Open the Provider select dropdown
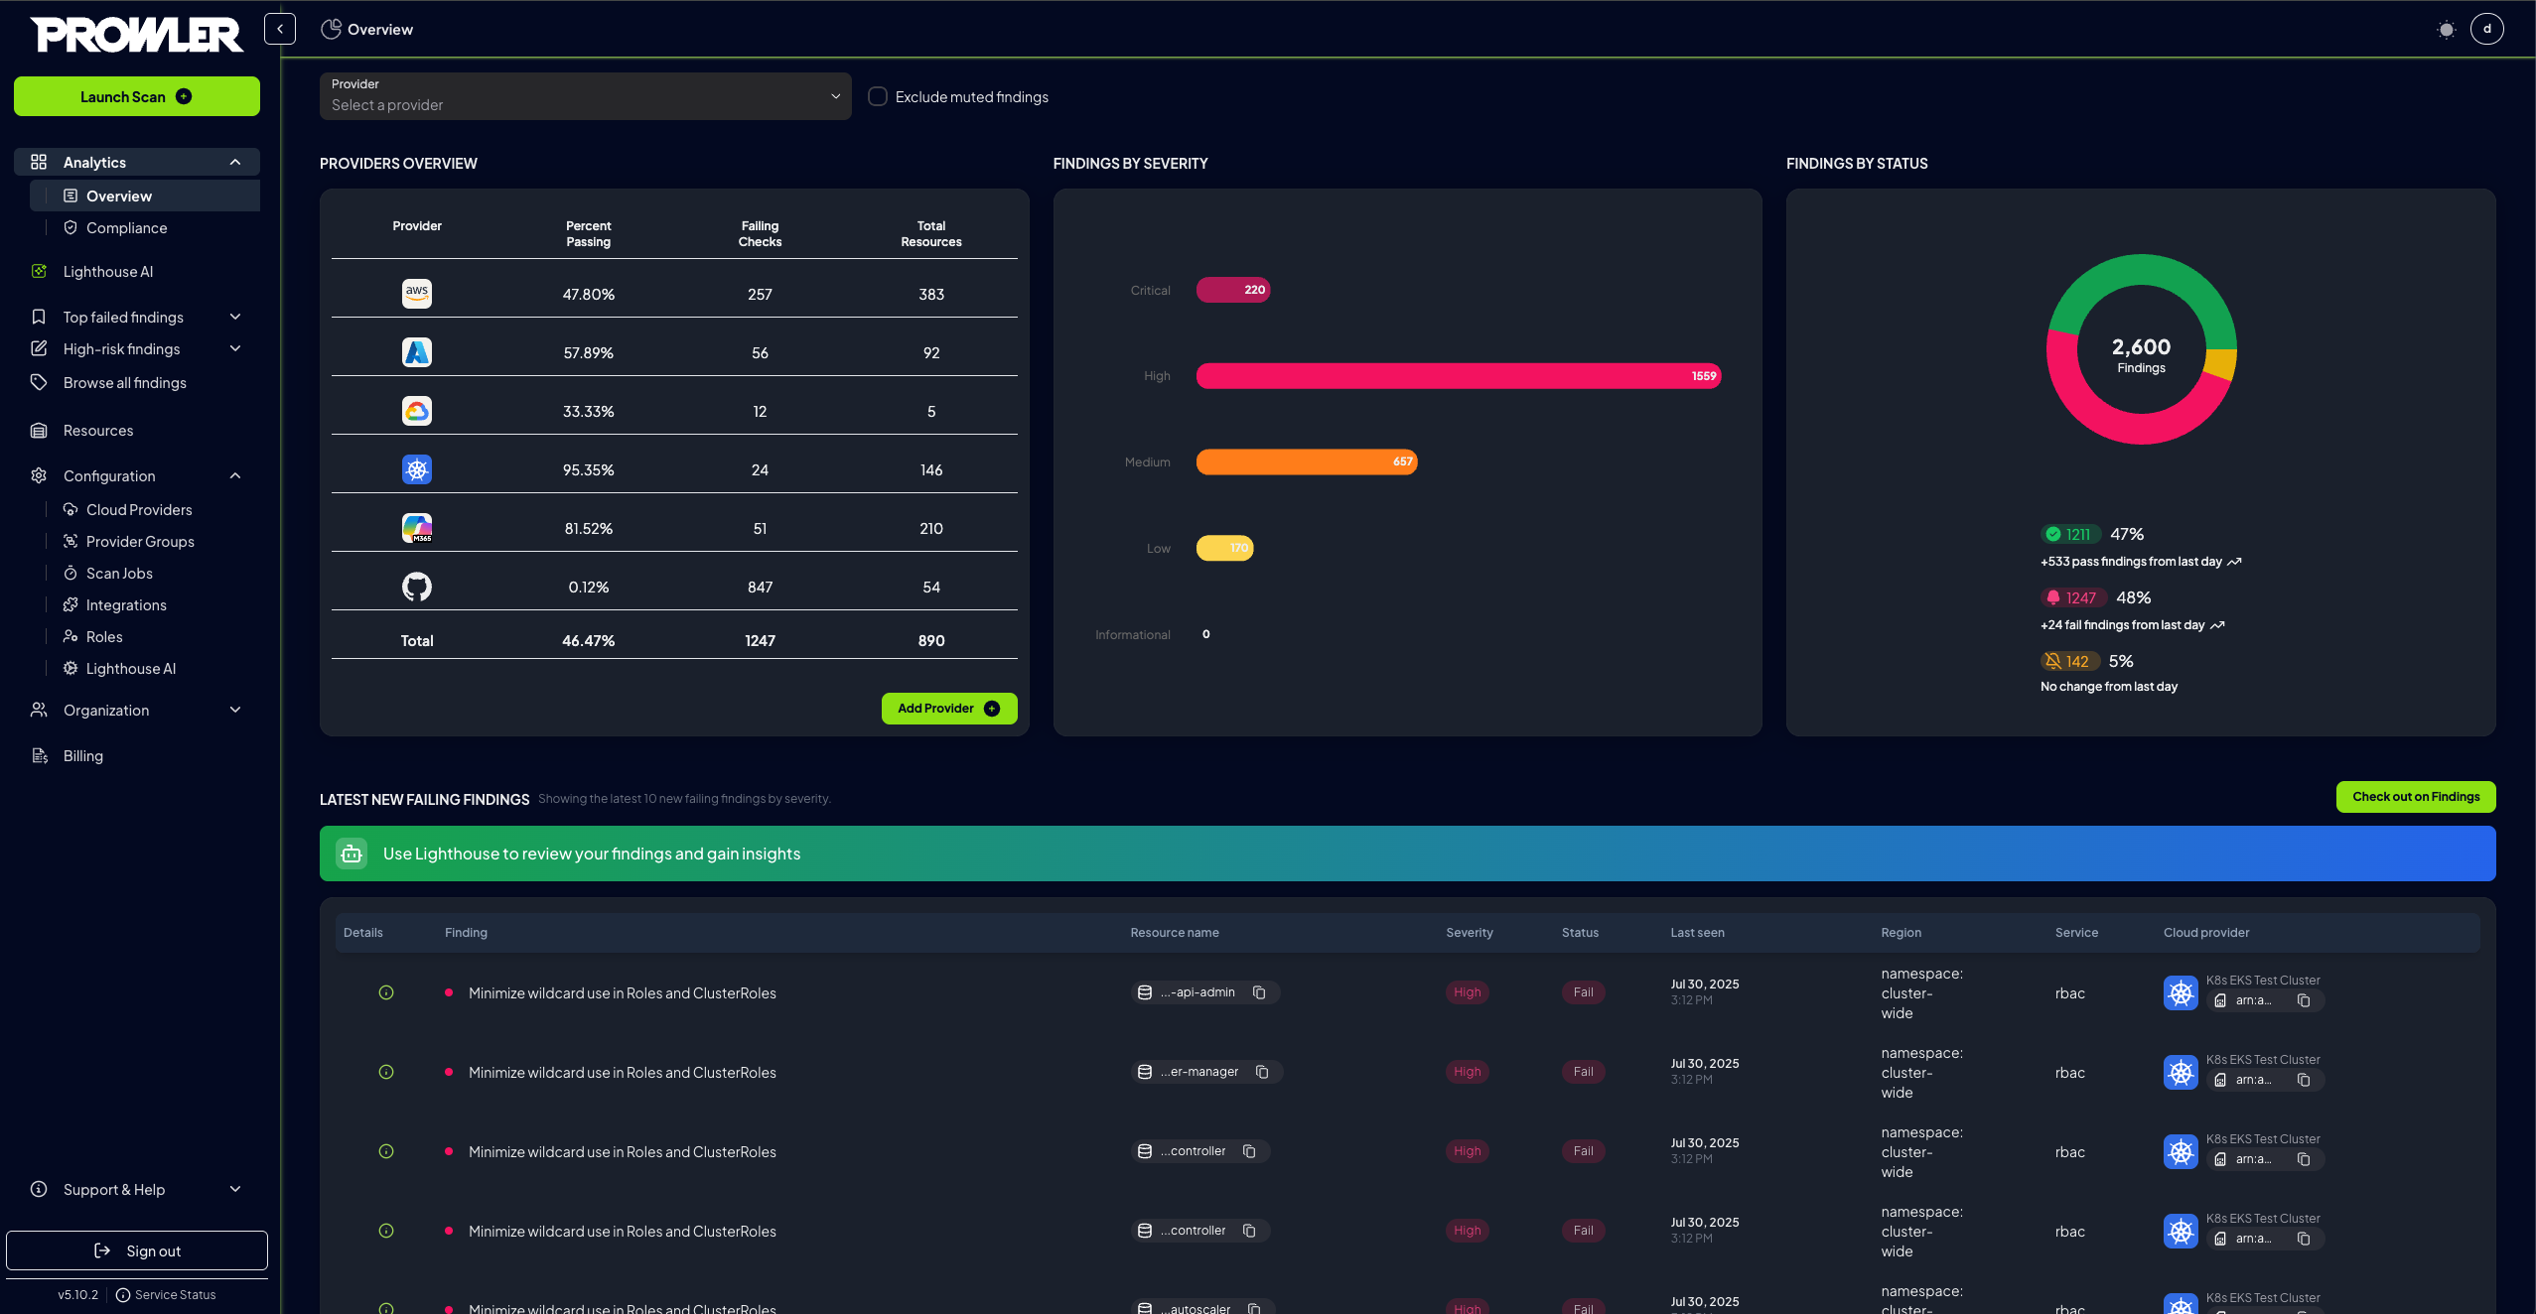The image size is (2536, 1314). (585, 96)
